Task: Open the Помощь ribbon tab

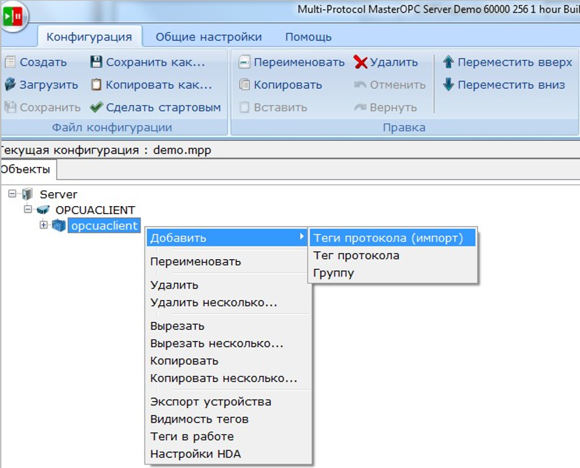Action: pos(308,37)
